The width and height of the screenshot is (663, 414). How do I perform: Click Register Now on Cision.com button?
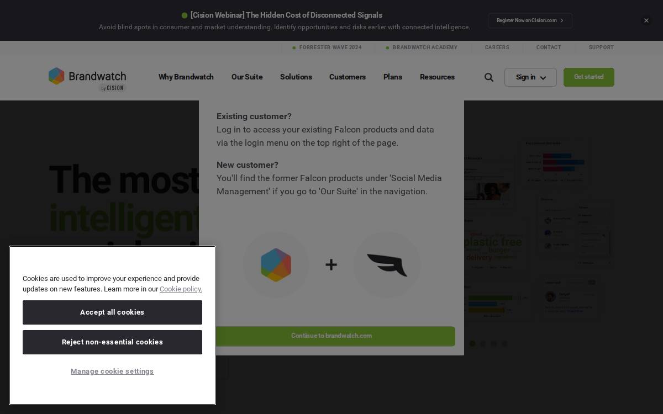point(530,20)
